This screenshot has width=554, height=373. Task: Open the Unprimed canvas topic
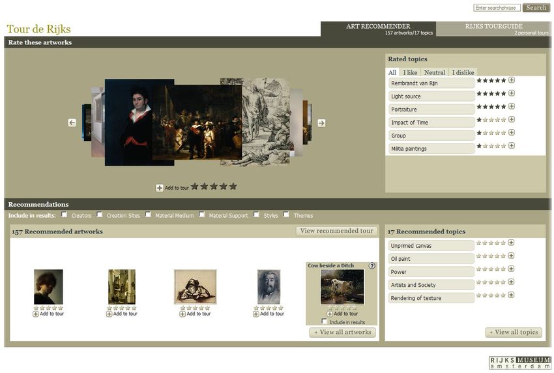431,245
